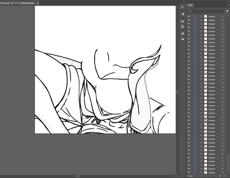
Task: Click the Collect for Export icon in Layers footer
Action: click(x=201, y=176)
